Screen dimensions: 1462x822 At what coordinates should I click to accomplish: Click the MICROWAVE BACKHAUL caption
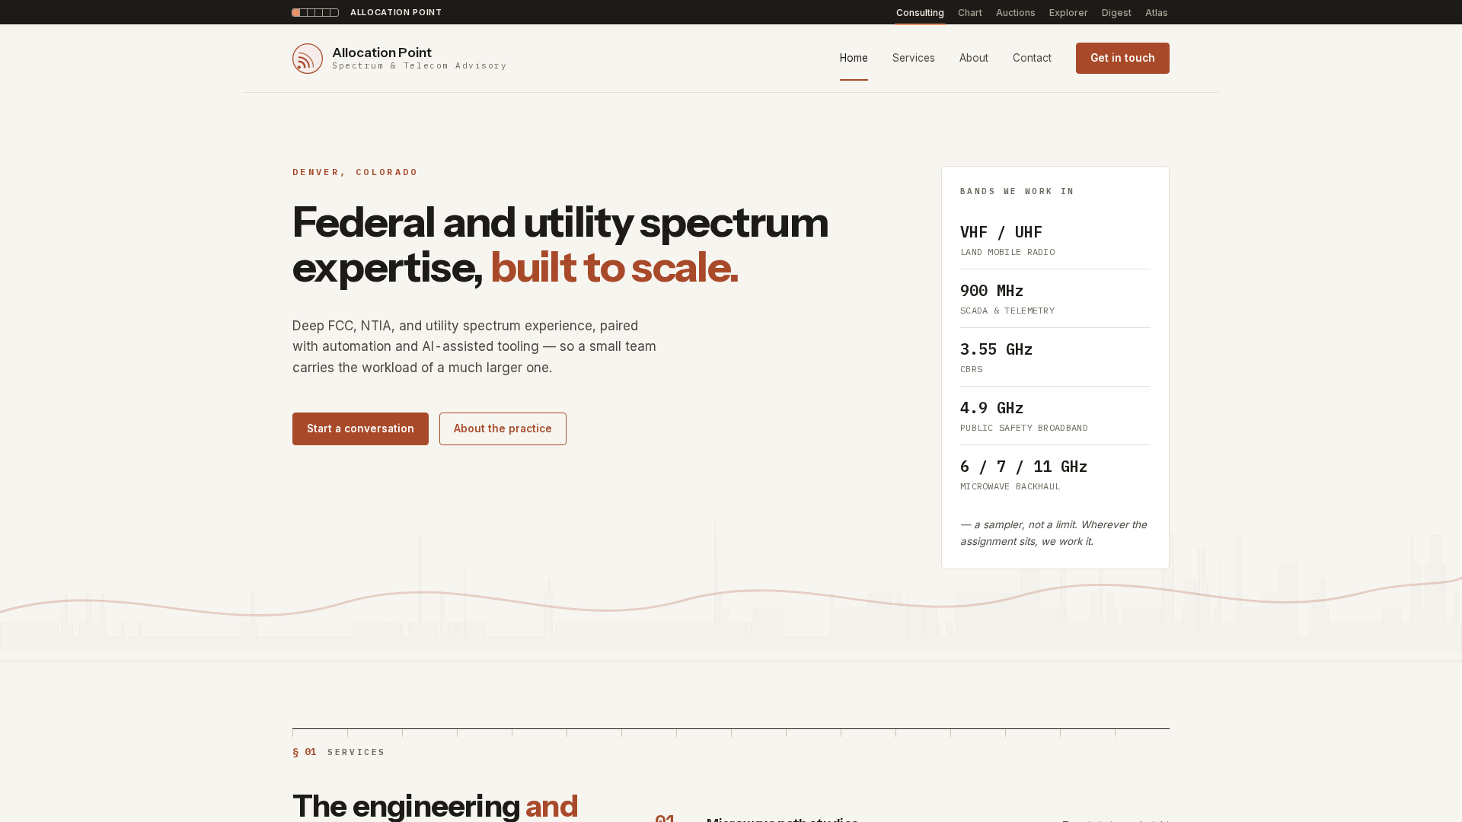(x=1010, y=486)
